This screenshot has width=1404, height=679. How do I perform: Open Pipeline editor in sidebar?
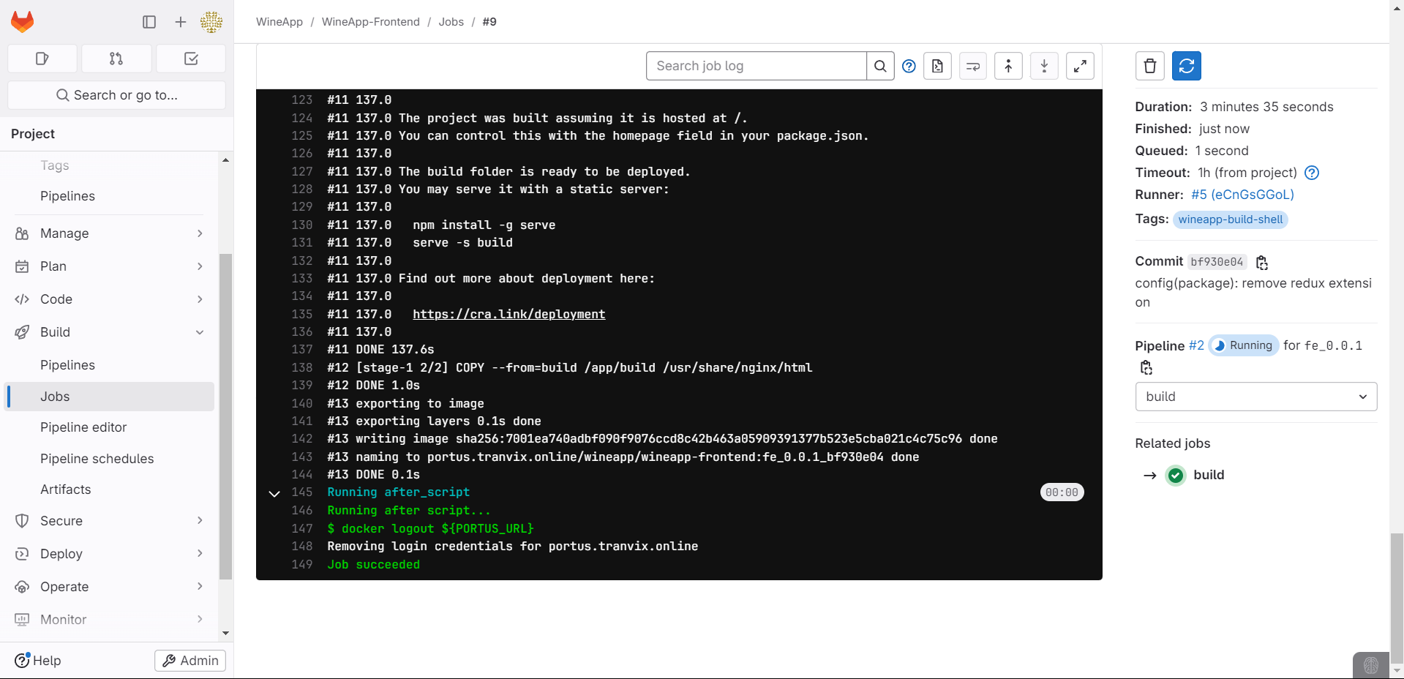click(83, 427)
